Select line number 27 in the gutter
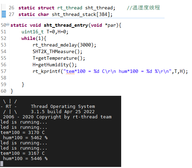Image resolution: width=192 pixels, height=168 pixels. click(11, 15)
